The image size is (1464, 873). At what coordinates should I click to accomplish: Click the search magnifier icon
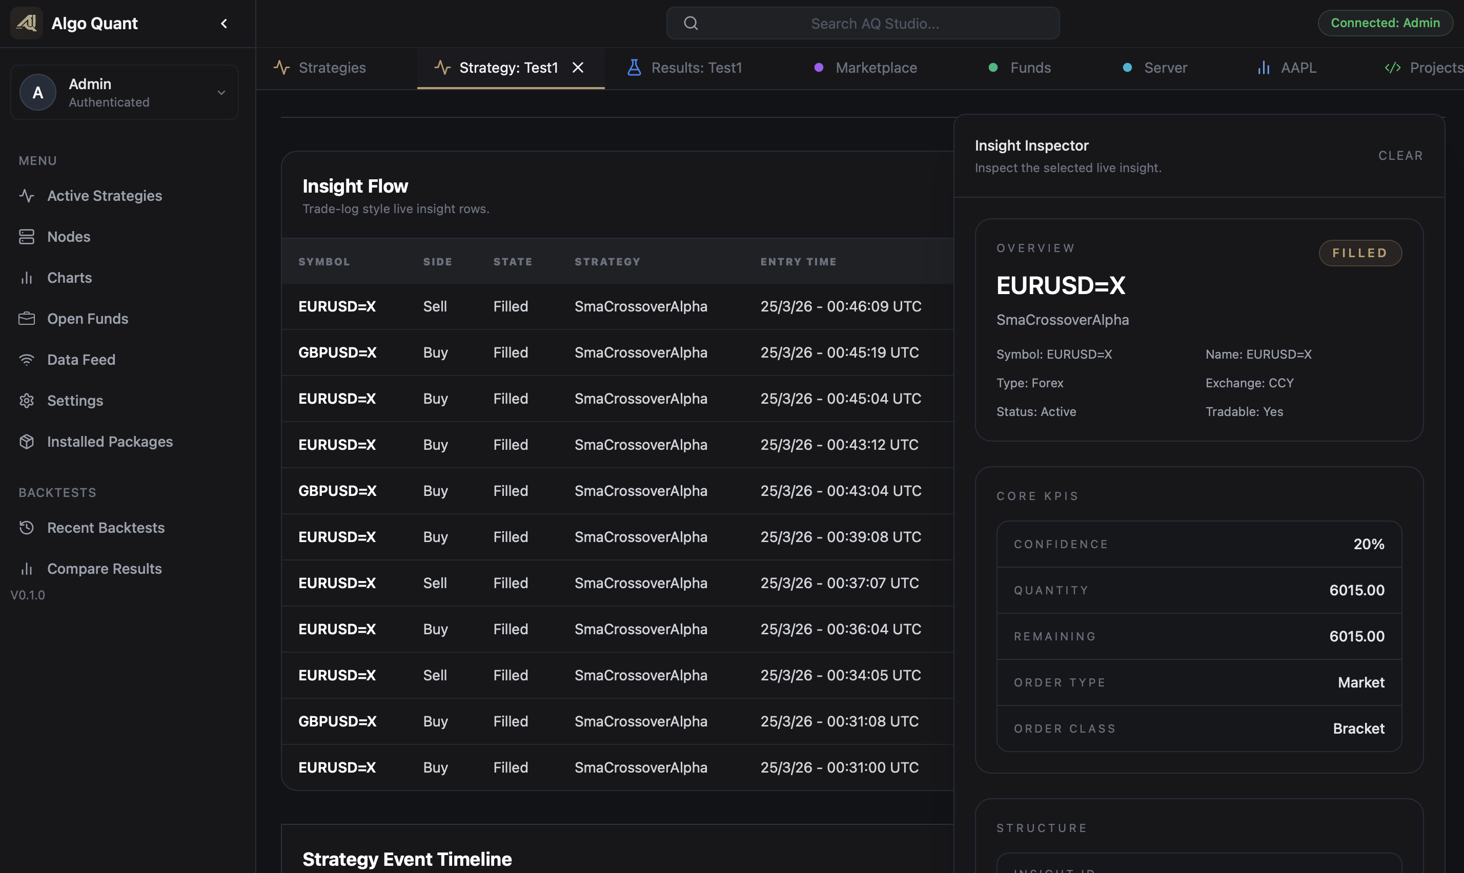tap(691, 23)
